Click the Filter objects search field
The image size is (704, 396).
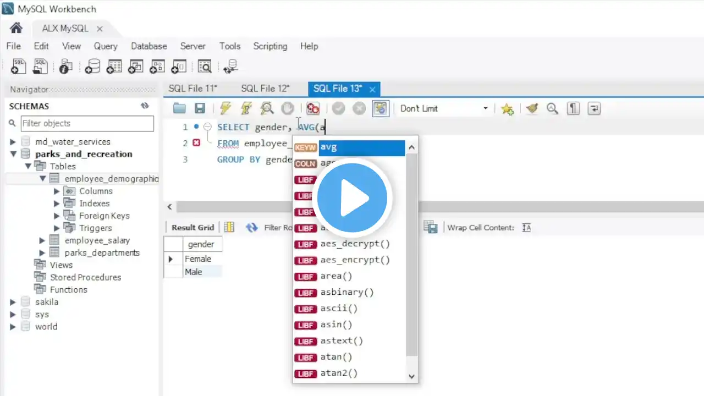pos(87,123)
